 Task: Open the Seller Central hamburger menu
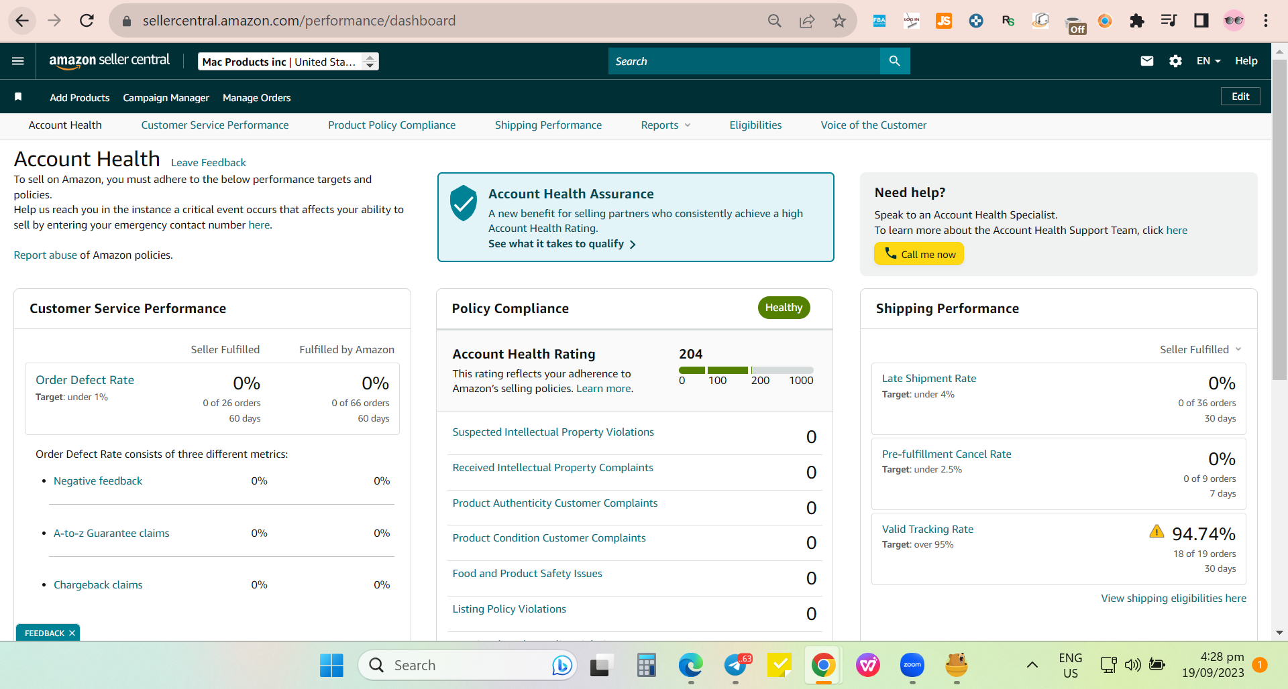click(18, 61)
